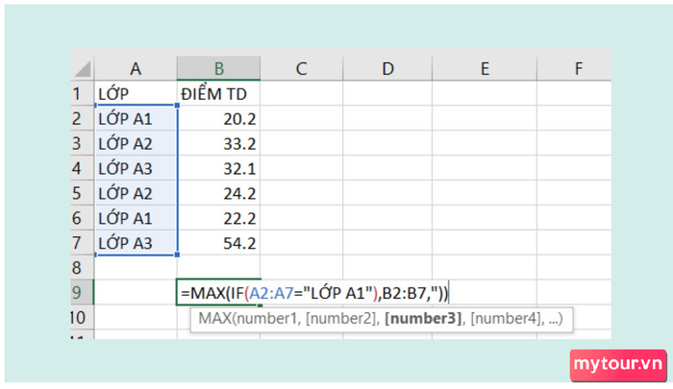Select column B header
The height and width of the screenshot is (389, 673).
[x=218, y=68]
